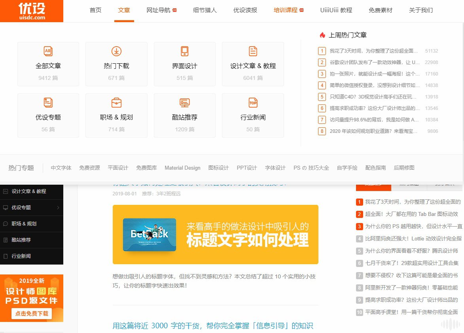Click the 全部文章 All icon
The width and height of the screenshot is (464, 333).
[x=48, y=51]
